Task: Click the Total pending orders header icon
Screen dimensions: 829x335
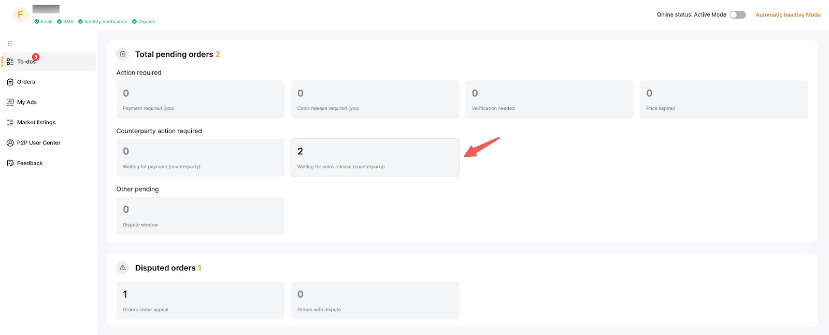Action: 123,54
